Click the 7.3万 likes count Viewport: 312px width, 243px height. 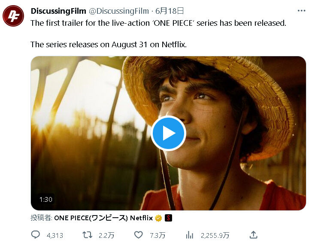(x=157, y=235)
